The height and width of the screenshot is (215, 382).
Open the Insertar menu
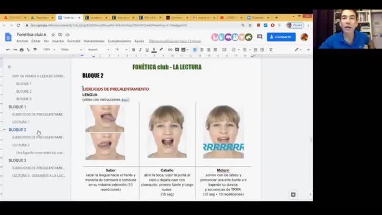[58, 41]
